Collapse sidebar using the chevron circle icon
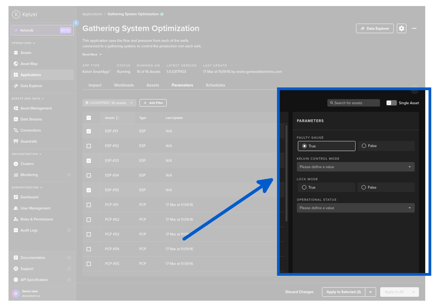 (76, 23)
